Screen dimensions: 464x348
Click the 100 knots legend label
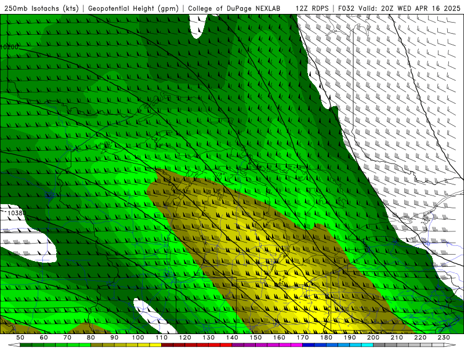138,338
